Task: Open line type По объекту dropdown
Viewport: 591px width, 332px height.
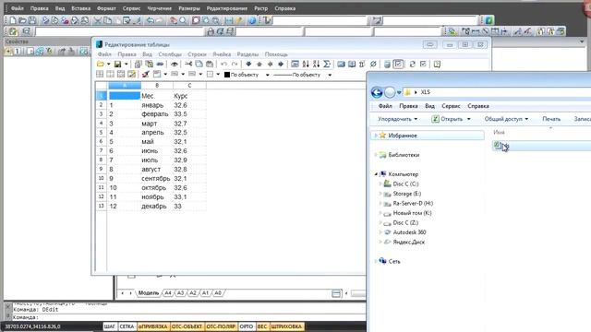Action: [330, 75]
